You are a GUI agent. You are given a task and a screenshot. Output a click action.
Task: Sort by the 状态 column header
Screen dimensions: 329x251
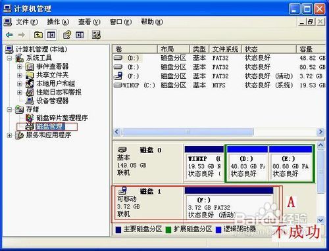(x=269, y=49)
